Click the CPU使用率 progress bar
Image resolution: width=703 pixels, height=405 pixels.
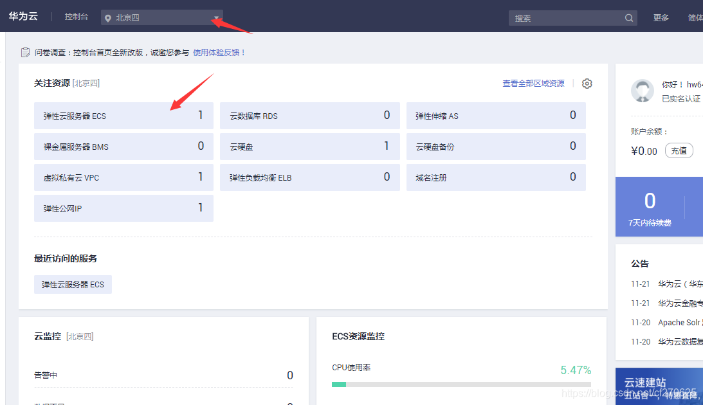point(461,384)
